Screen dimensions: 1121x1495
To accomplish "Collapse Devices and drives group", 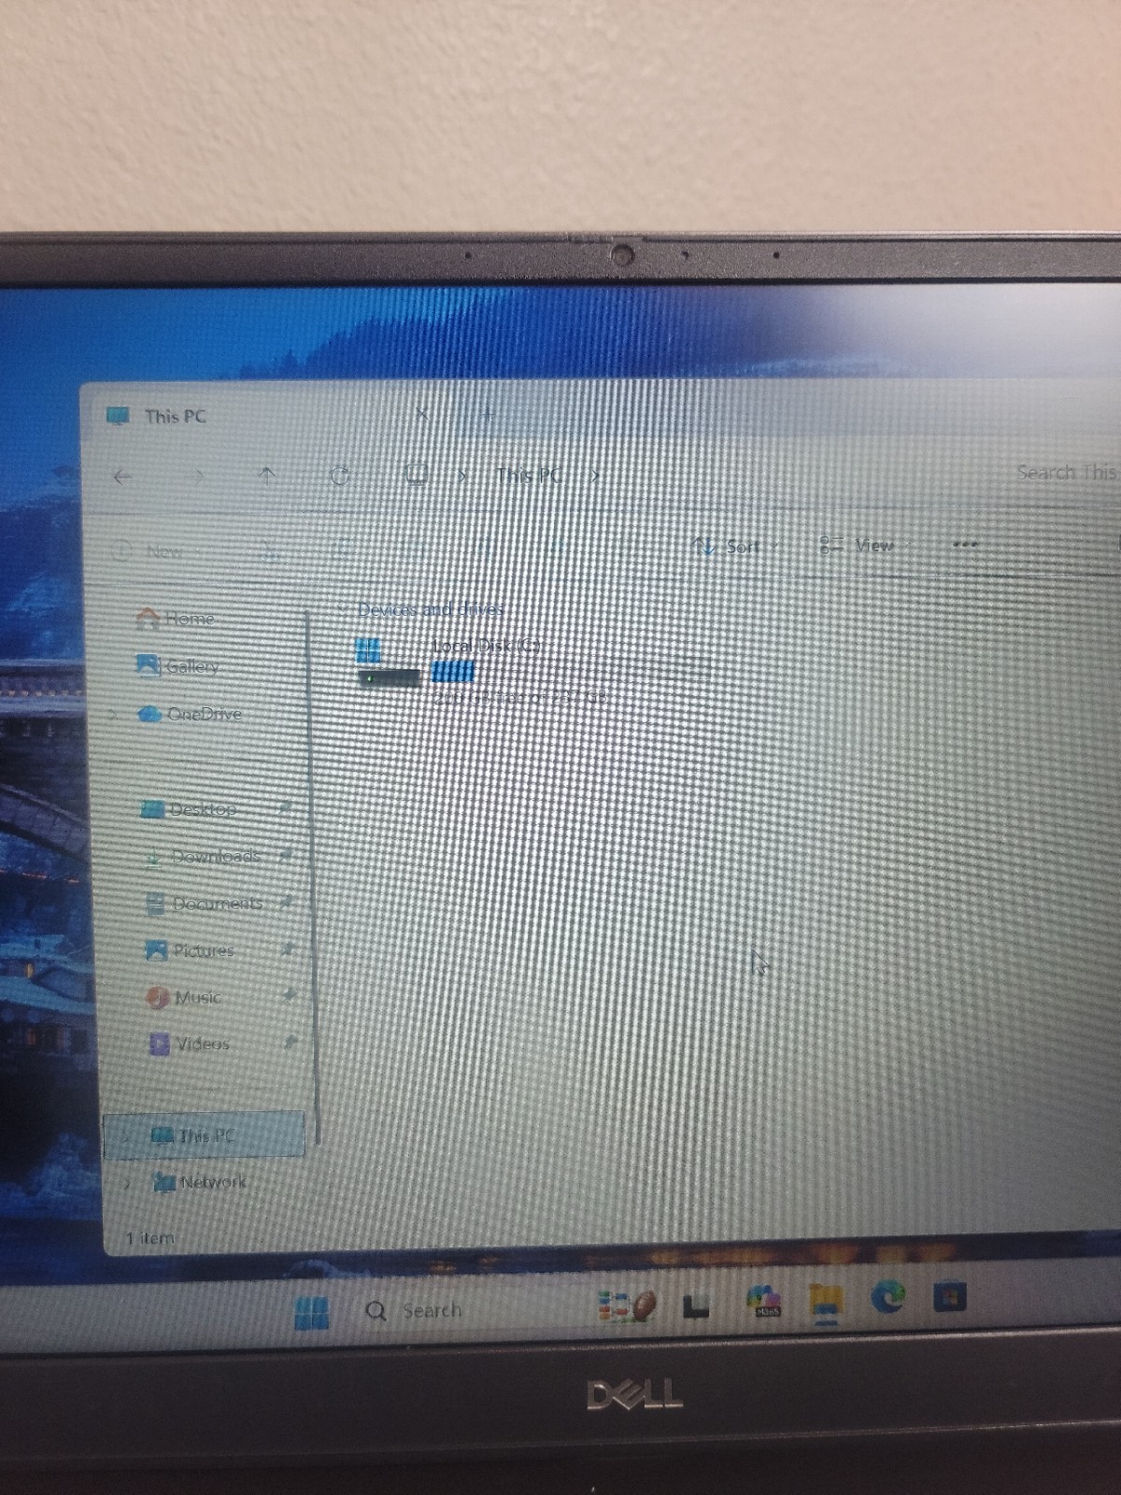I will pos(342,609).
